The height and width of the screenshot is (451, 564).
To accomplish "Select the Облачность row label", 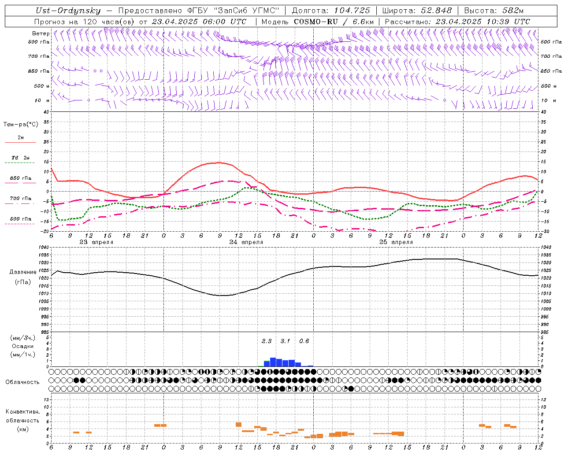I will (x=22, y=382).
